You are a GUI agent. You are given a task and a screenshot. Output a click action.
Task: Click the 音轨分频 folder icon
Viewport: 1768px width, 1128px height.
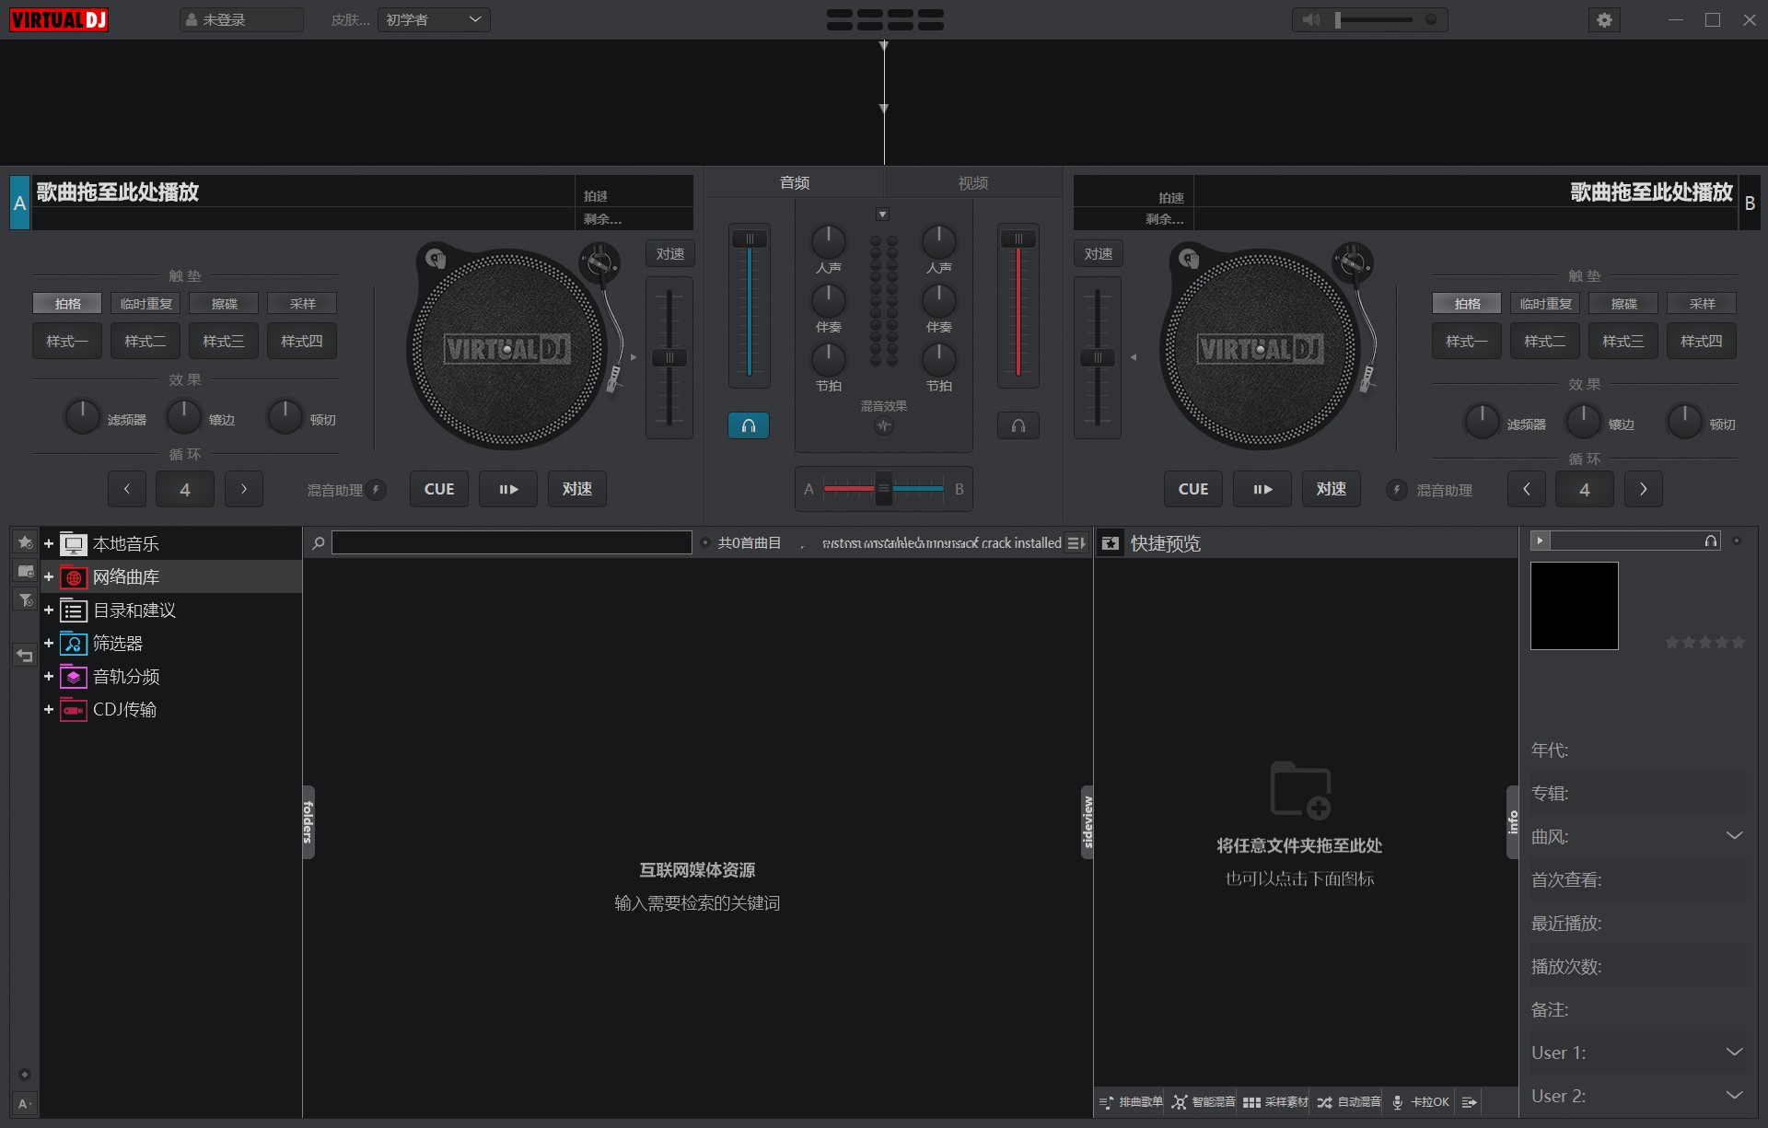pos(74,677)
